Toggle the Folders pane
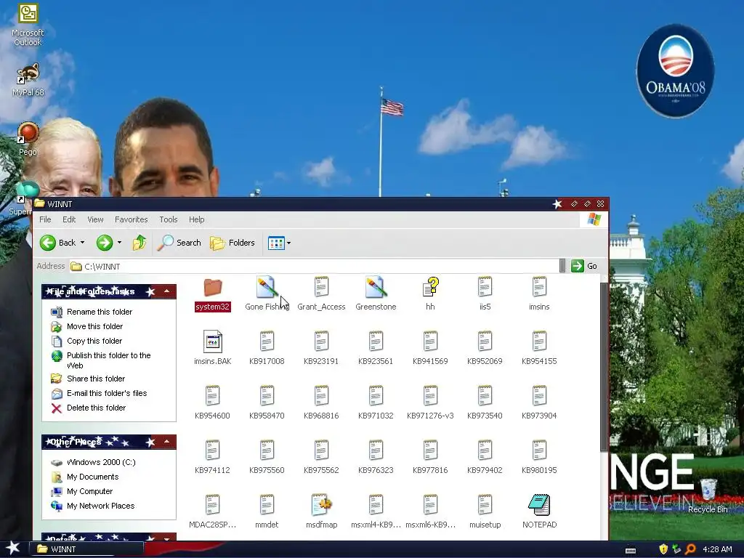 click(x=232, y=243)
